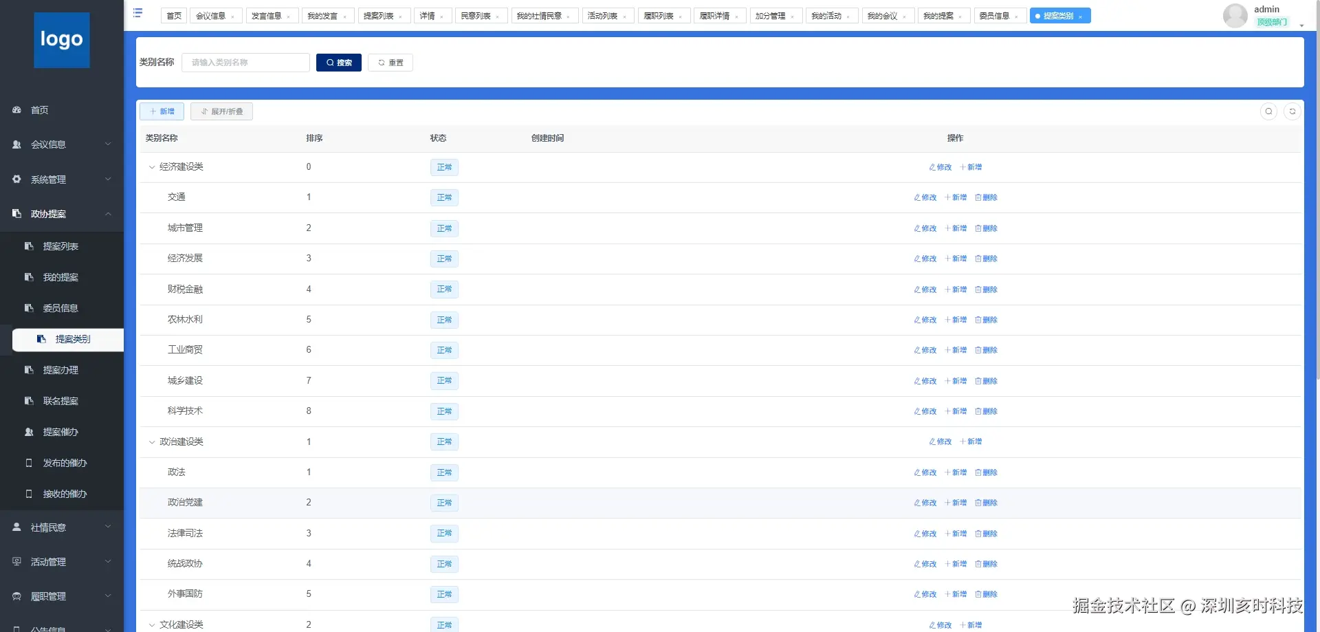This screenshot has height=632, width=1320.
Task: Click the blue 搜索 button
Action: (339, 63)
